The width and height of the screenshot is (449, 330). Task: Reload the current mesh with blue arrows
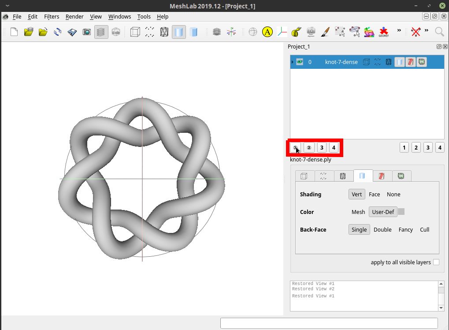[x=58, y=32]
